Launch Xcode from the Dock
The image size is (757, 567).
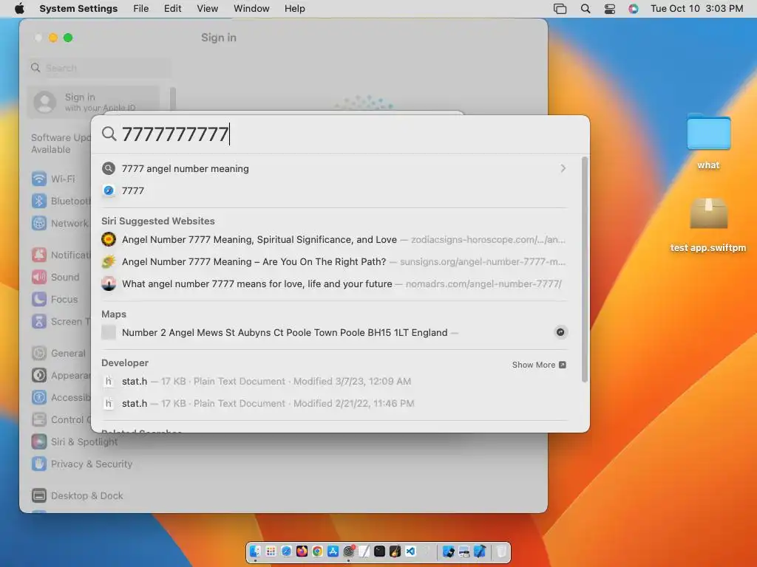pyautogui.click(x=479, y=551)
